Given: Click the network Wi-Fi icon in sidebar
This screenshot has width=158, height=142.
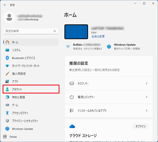Looking at the screenshot, I should click(x=7, y=66).
